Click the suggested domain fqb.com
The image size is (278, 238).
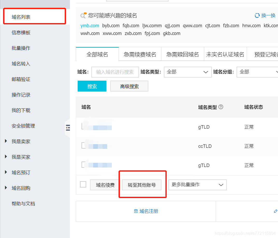131,26
